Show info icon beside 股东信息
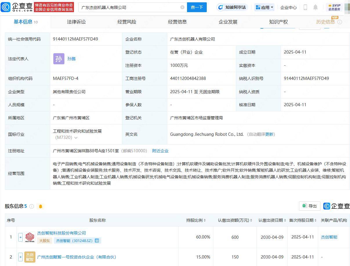The height and width of the screenshot is (266, 350). [x=32, y=206]
